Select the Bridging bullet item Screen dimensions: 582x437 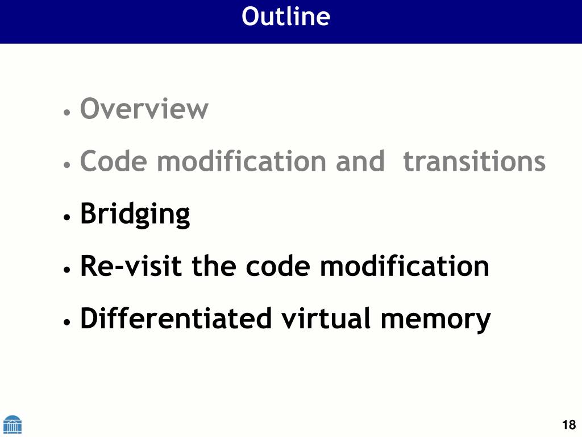click(135, 215)
